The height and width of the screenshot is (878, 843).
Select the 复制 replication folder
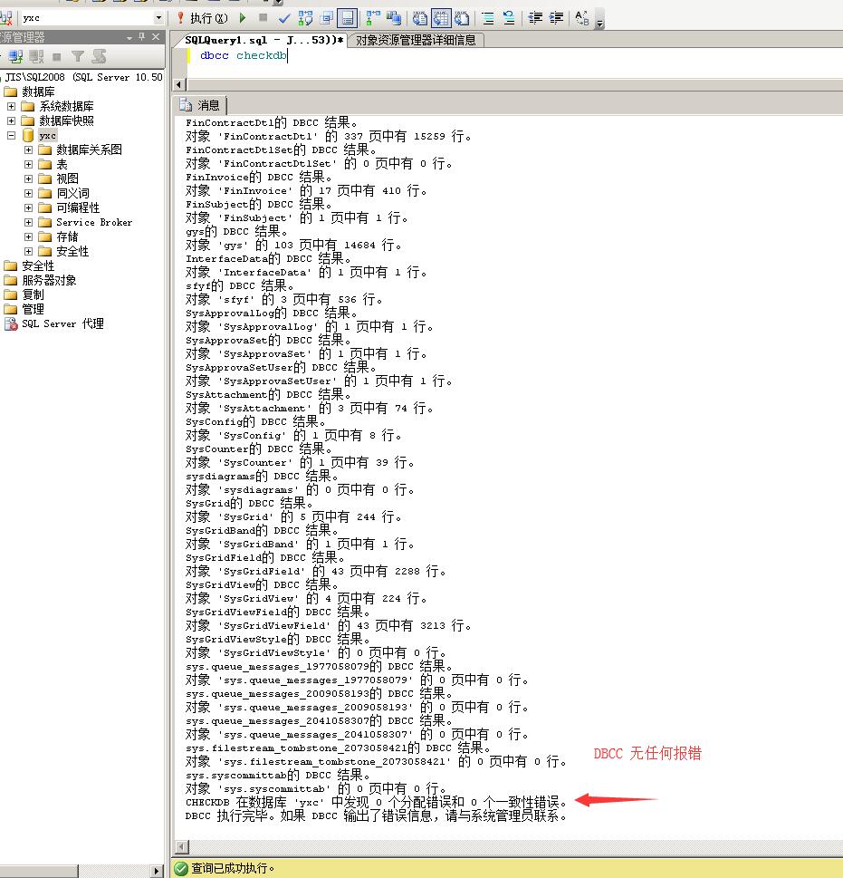pyautogui.click(x=33, y=295)
